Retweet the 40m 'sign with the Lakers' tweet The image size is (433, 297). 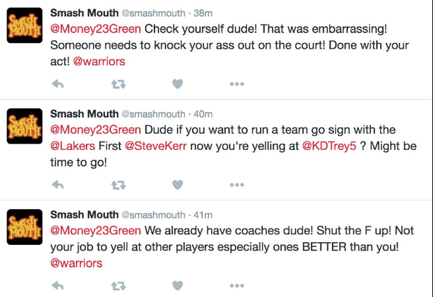(119, 185)
